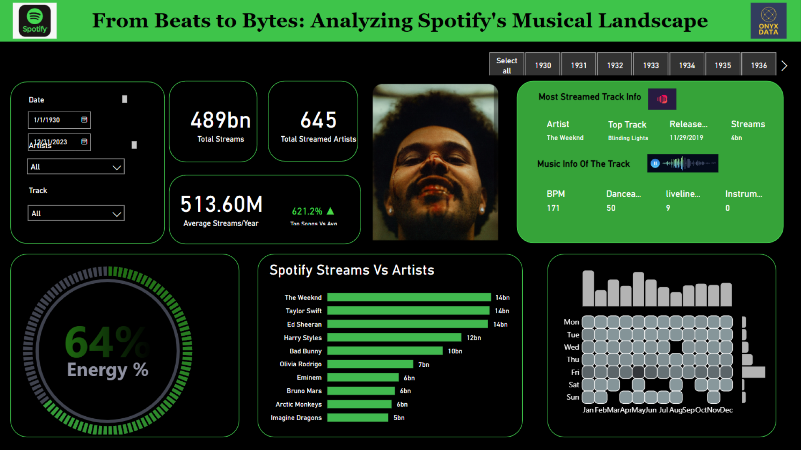Pause the track audio preview
The height and width of the screenshot is (450, 801).
(655, 163)
